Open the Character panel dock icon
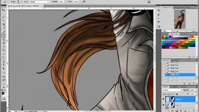The width and height of the screenshot is (199, 112). pos(159,10)
